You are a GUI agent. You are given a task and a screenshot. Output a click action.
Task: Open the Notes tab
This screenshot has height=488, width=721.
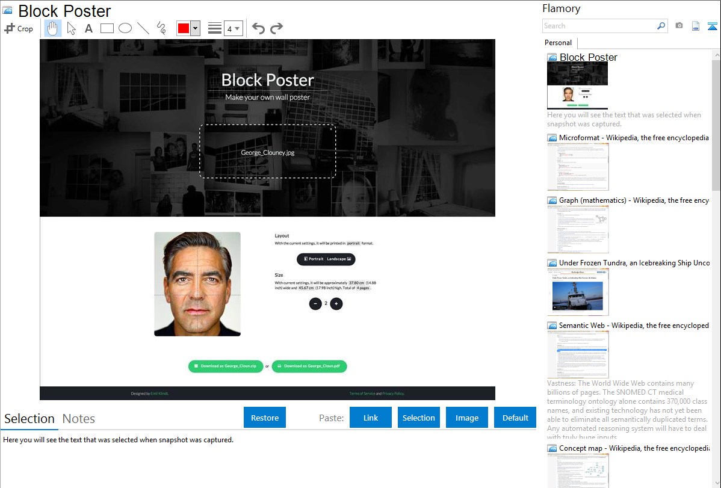[79, 419]
